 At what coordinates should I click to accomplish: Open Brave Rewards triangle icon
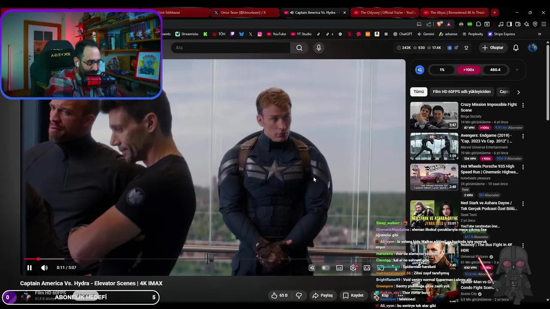pos(449,24)
